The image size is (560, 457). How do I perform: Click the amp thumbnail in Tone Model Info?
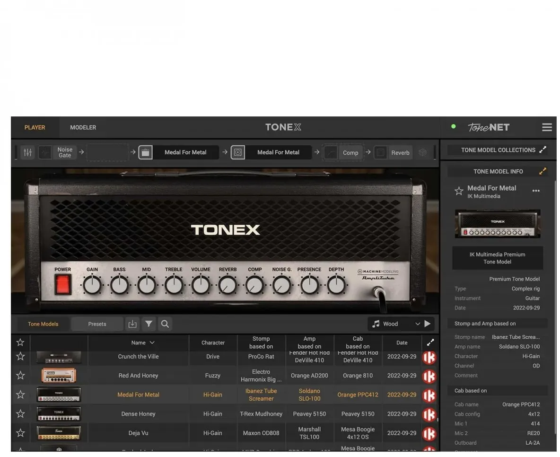point(498,224)
